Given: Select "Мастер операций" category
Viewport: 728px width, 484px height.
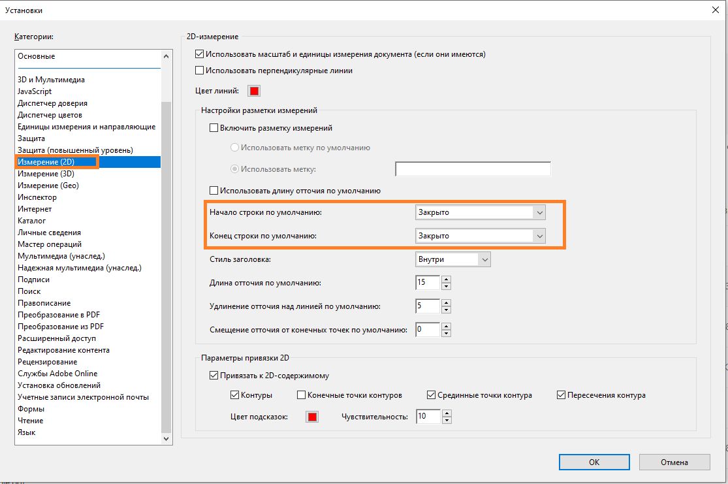Looking at the screenshot, I should point(50,244).
